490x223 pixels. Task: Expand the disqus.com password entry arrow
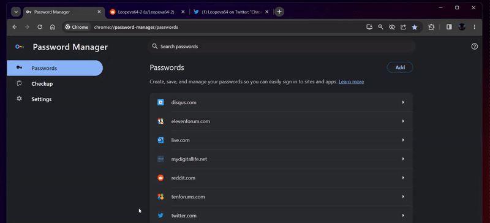403,102
